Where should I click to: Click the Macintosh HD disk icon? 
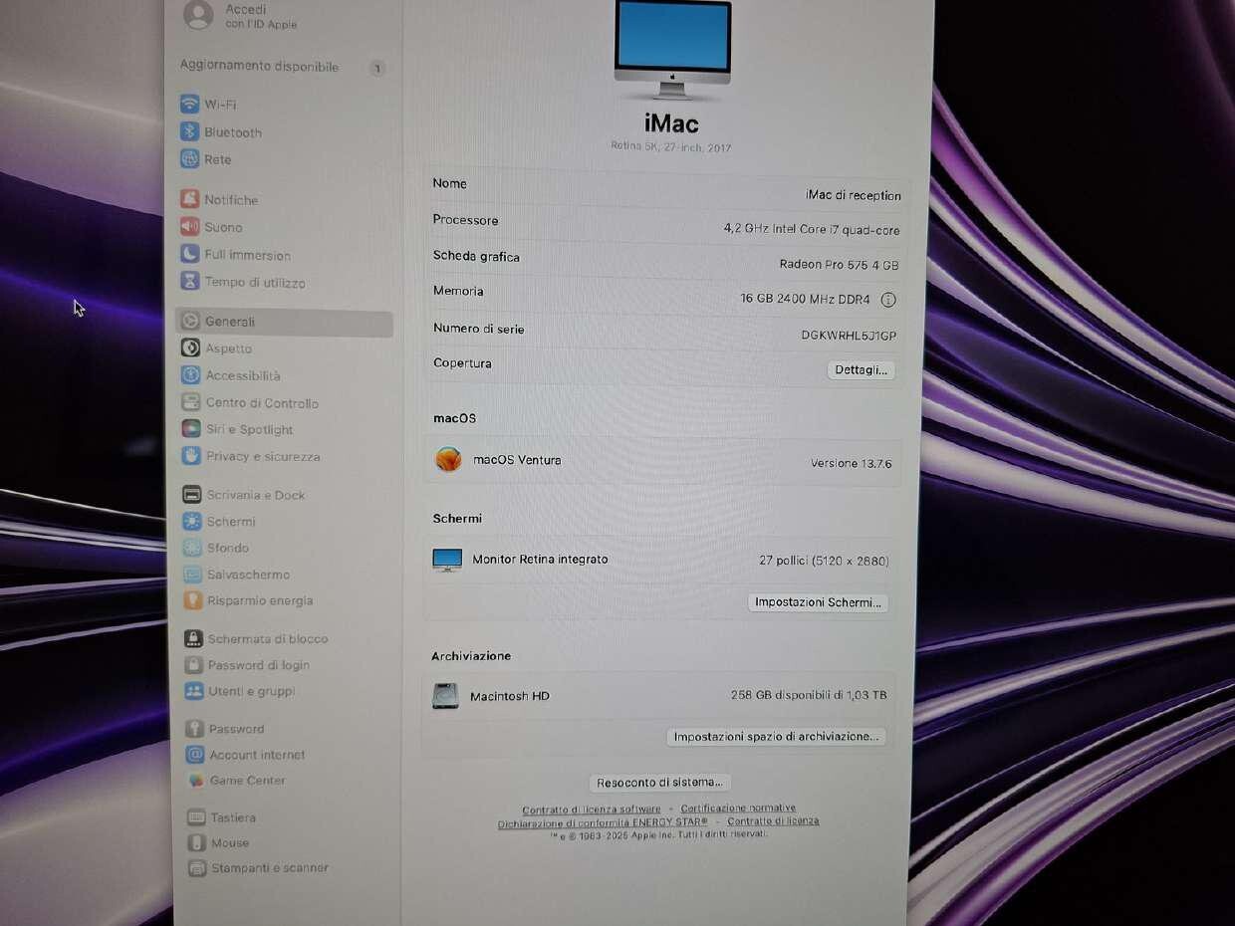click(445, 696)
